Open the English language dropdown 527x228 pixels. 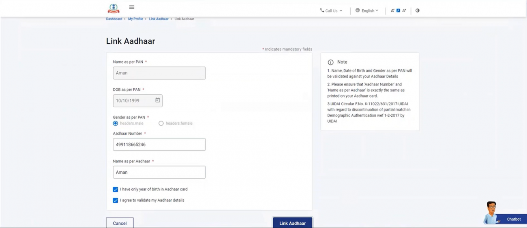367,11
